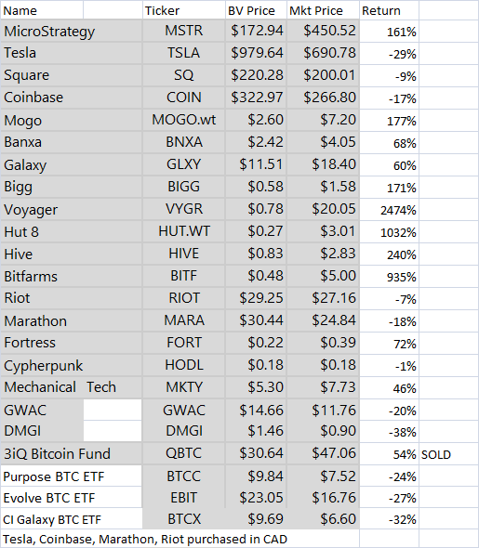
Task: Select Tesla's BV Price $979.64 cell
Action: coord(256,53)
